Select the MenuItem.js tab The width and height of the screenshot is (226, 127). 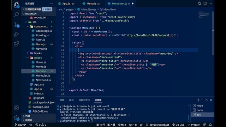click(x=119, y=4)
